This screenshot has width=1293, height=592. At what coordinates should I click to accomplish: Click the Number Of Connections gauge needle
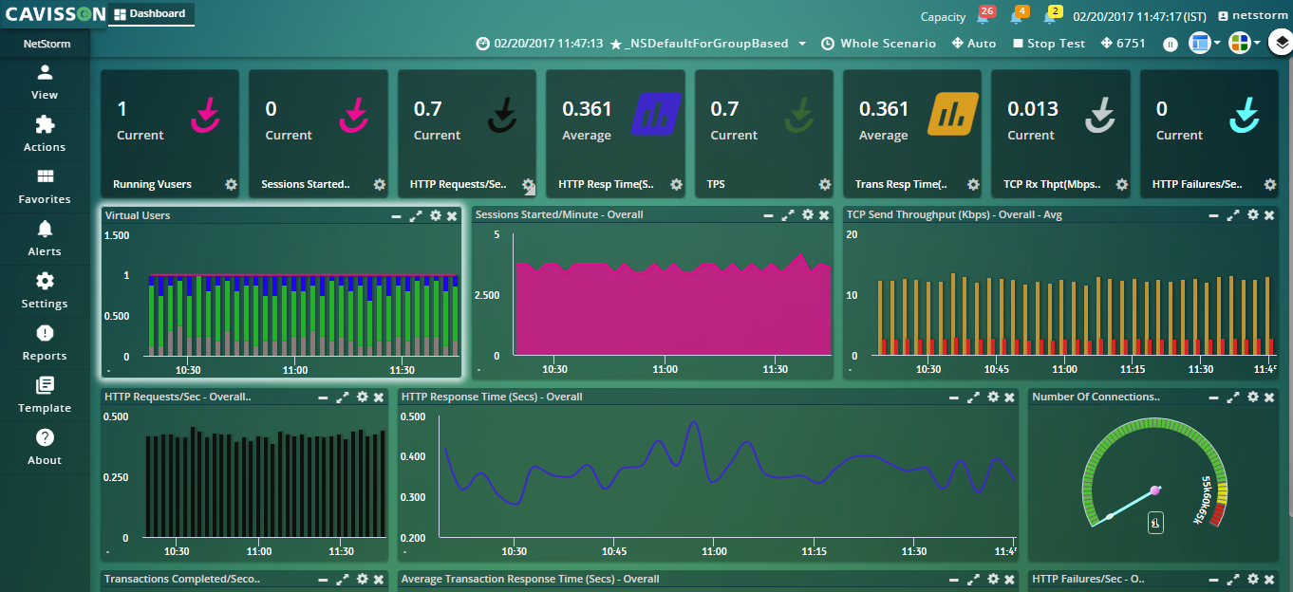pyautogui.click(x=1132, y=504)
